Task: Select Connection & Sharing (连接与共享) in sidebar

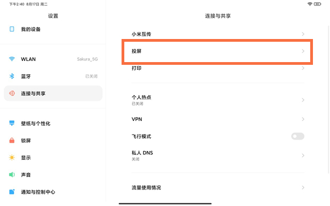Action: 53,93
